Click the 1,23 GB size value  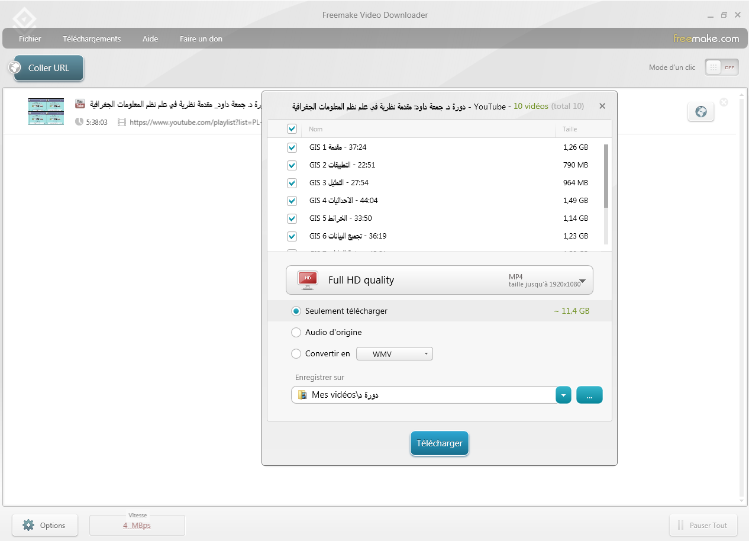[576, 236]
